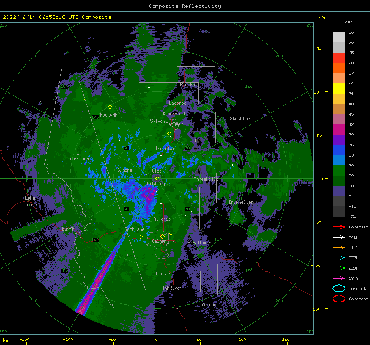
Task: Click the yellow diamond radar marker at Olds
Action: 157,178
